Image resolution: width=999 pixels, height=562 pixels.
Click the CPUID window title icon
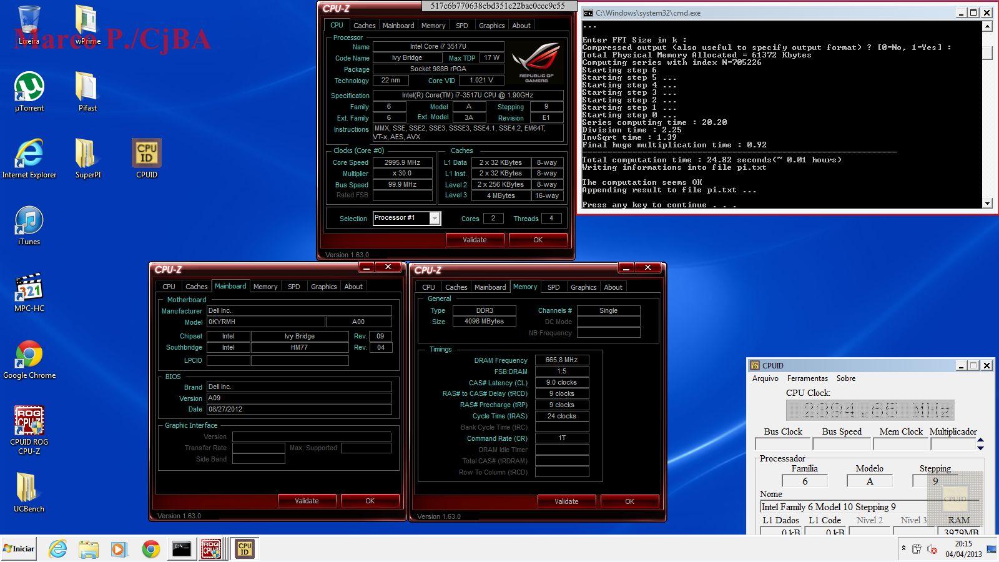[755, 365]
